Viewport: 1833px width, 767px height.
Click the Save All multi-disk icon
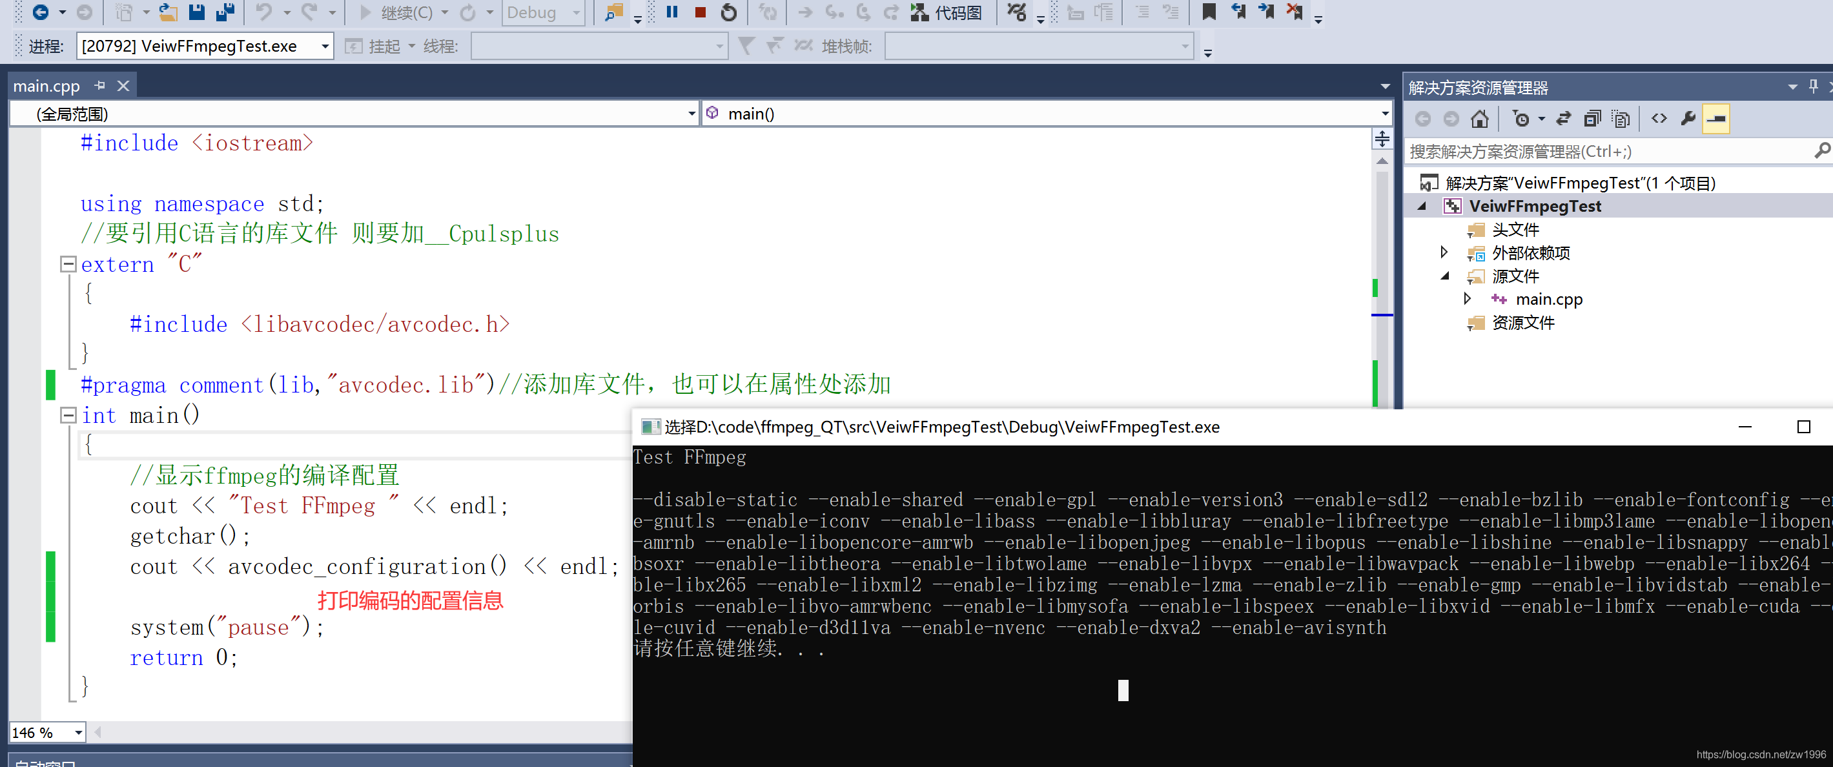coord(225,12)
